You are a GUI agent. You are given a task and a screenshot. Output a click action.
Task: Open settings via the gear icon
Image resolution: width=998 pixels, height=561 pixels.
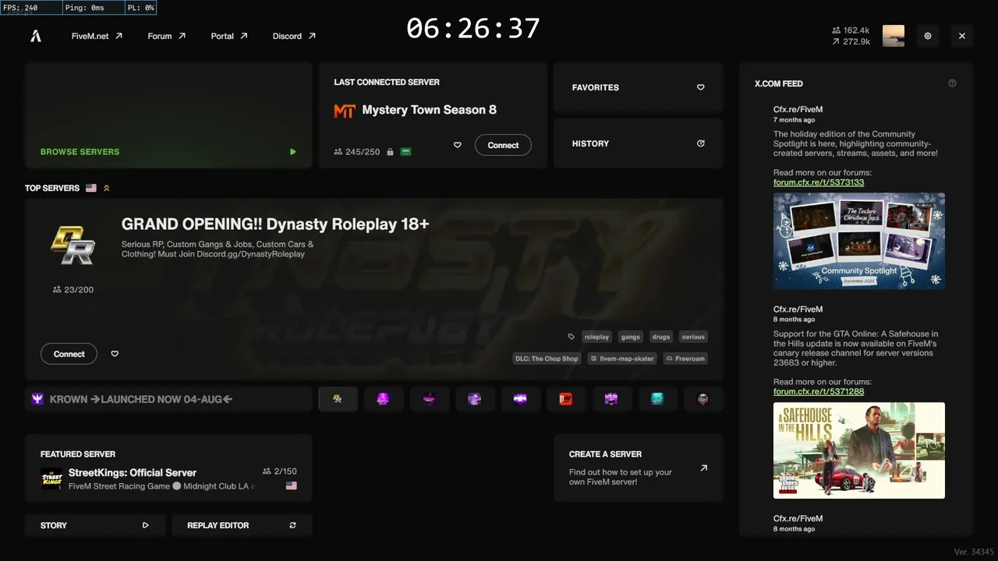[x=928, y=36]
